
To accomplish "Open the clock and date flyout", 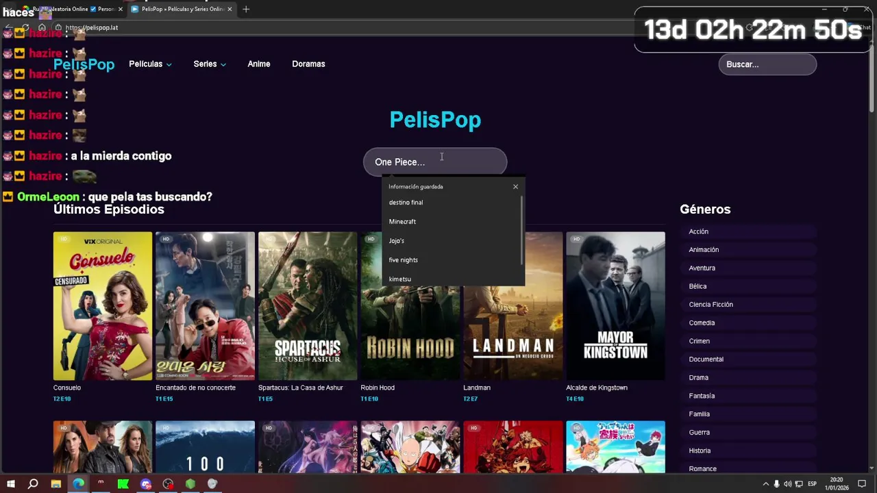I will [837, 484].
